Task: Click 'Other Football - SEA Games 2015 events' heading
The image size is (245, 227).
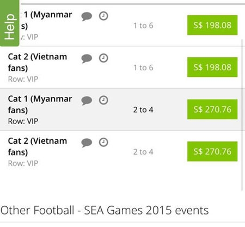Action: 105,211
